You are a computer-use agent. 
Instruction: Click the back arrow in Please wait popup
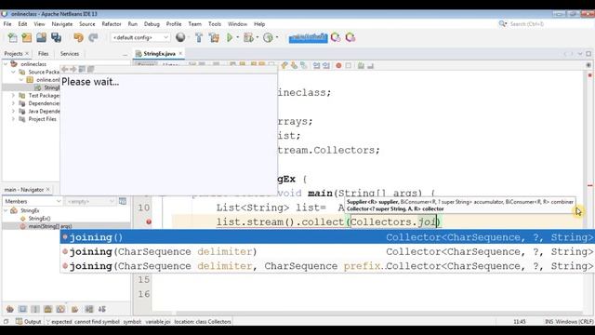pos(65,69)
